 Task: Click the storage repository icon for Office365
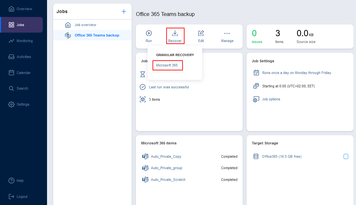[256, 156]
